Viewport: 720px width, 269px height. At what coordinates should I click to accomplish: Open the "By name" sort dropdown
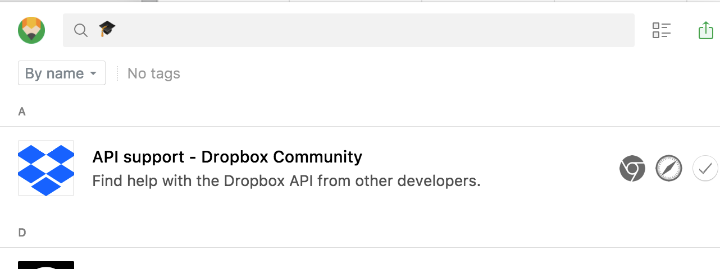(x=55, y=73)
